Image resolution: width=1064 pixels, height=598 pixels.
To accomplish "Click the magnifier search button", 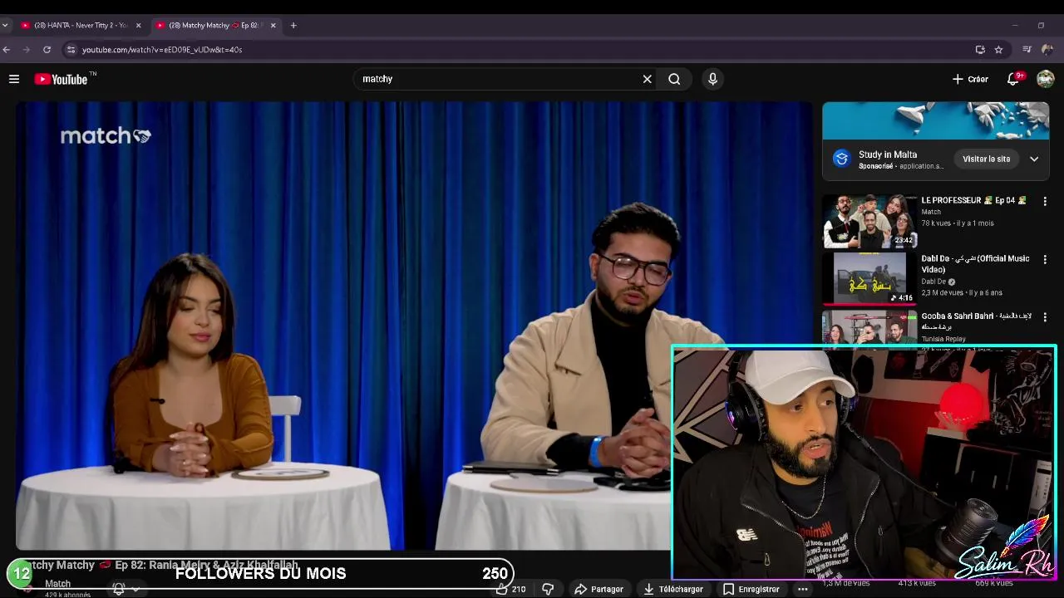I will [674, 79].
